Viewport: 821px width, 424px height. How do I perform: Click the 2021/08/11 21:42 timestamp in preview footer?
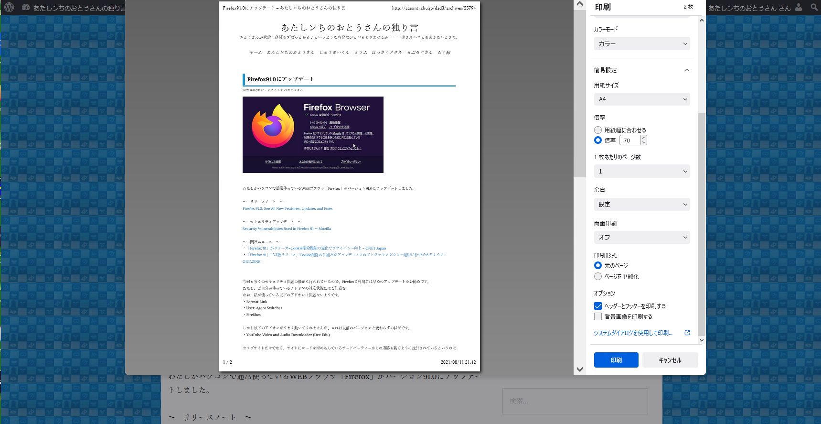pyautogui.click(x=458, y=362)
